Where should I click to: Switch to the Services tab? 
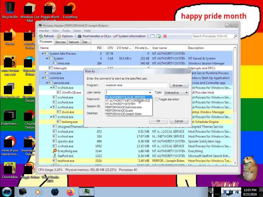[60, 42]
